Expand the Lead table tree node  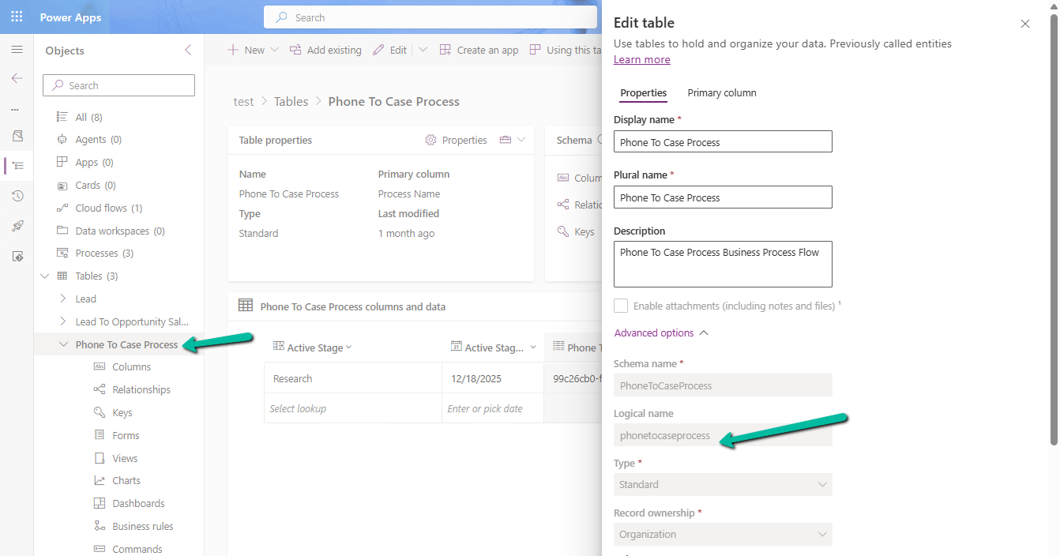[x=63, y=299]
